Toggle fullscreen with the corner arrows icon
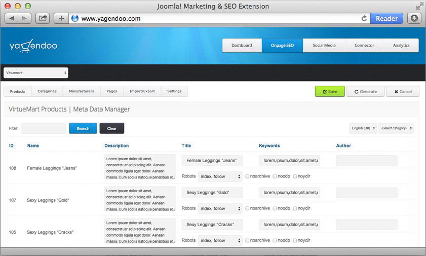Viewport: 426px width, 256px height. [419, 6]
